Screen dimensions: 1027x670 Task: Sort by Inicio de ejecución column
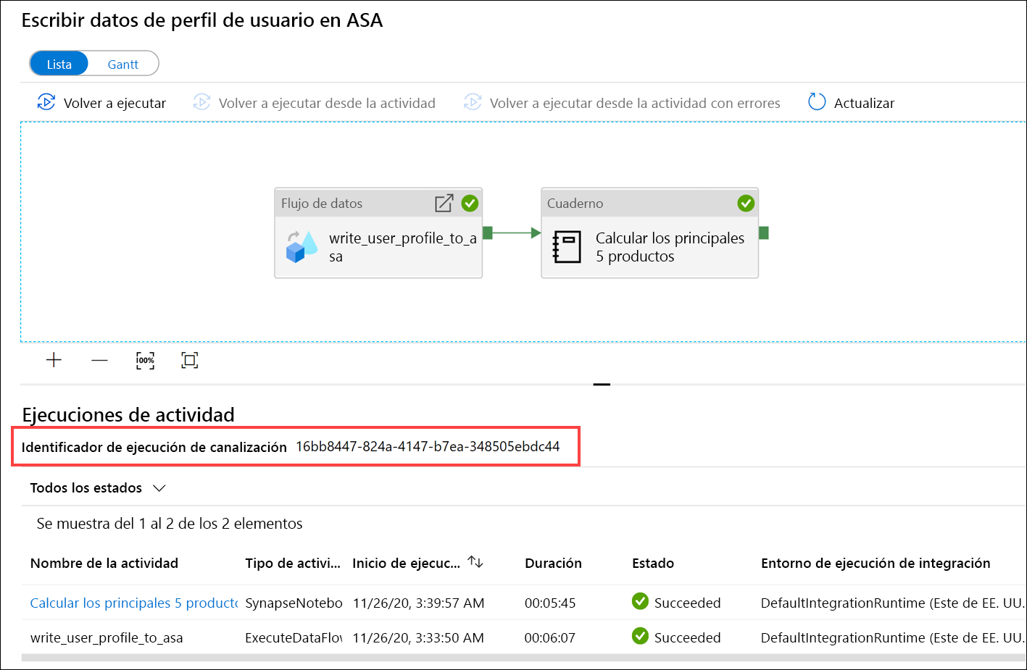tap(406, 563)
